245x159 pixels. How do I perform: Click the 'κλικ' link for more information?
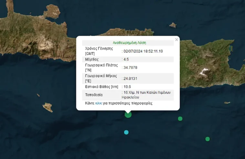(x=99, y=103)
